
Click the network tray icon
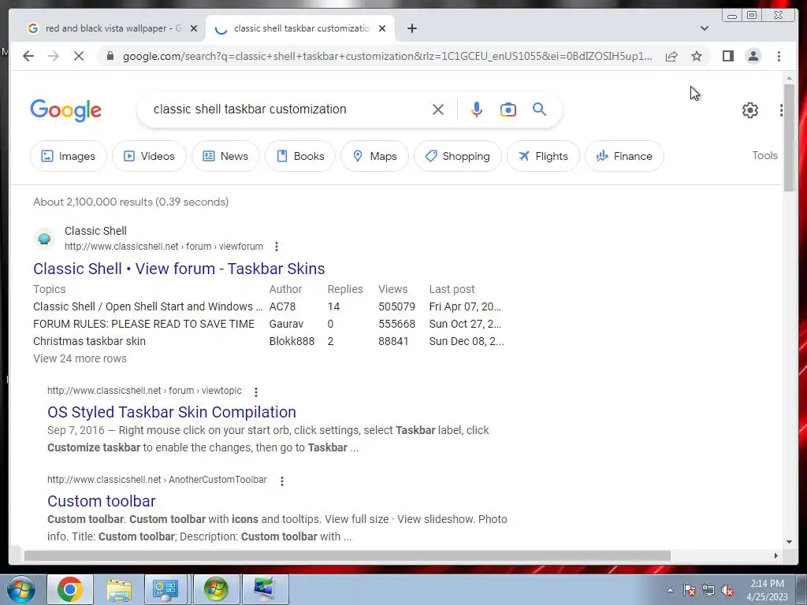point(708,590)
